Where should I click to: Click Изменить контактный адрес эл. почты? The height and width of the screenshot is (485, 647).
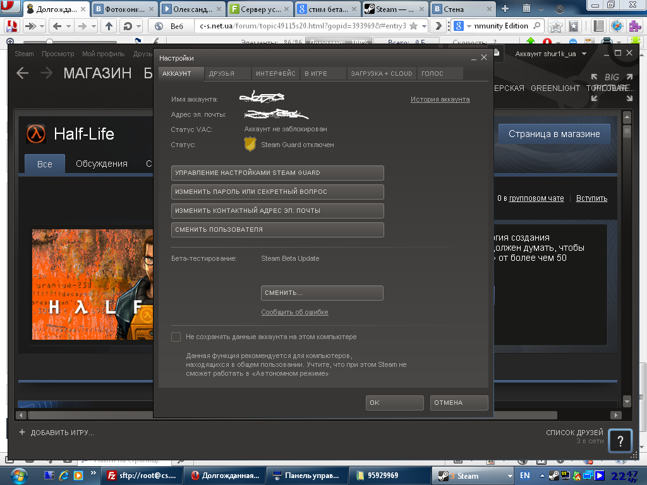click(277, 211)
